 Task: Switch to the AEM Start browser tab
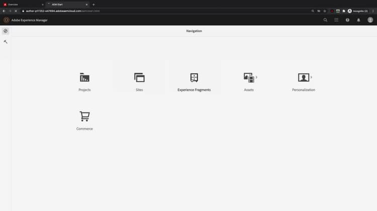coord(67,5)
